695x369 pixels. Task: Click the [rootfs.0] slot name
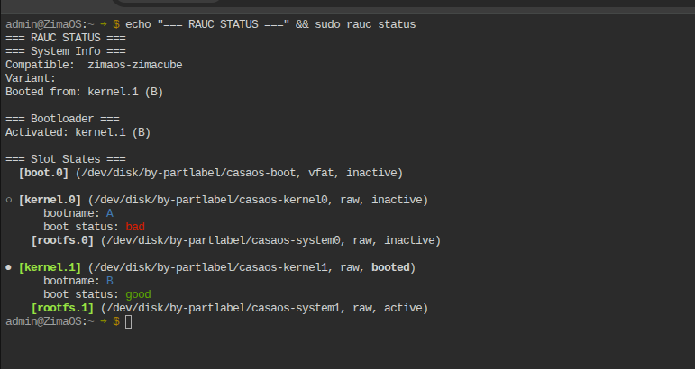62,240
